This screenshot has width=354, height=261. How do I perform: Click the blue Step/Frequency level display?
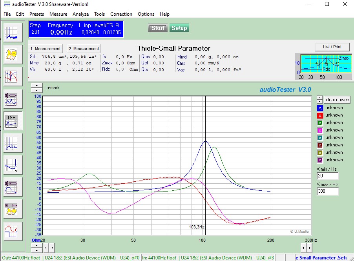click(x=76, y=29)
